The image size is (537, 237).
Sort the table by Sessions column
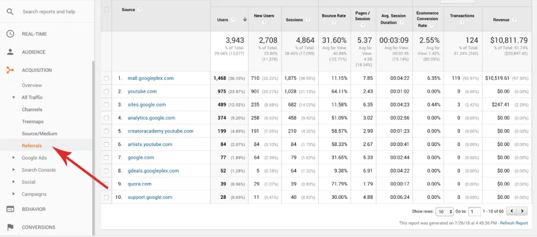tap(294, 20)
